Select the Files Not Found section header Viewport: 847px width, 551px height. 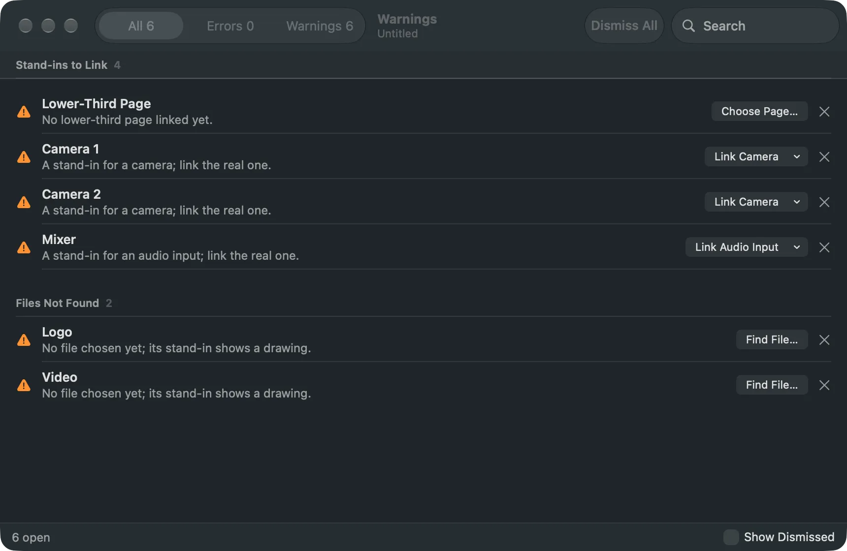[x=57, y=303]
